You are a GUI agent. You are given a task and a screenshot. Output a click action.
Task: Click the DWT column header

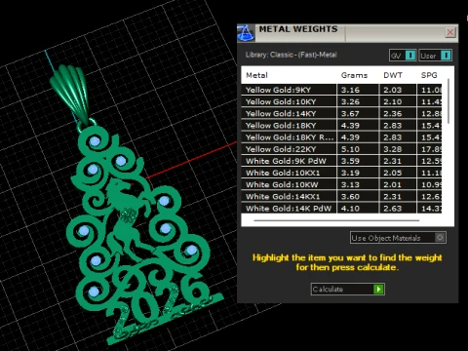tap(393, 75)
